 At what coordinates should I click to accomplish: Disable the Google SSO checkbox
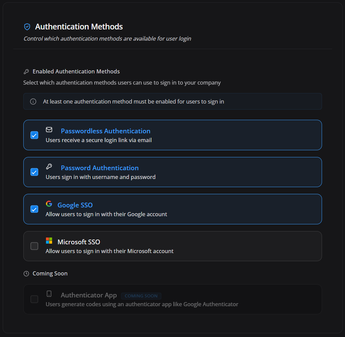click(x=34, y=209)
